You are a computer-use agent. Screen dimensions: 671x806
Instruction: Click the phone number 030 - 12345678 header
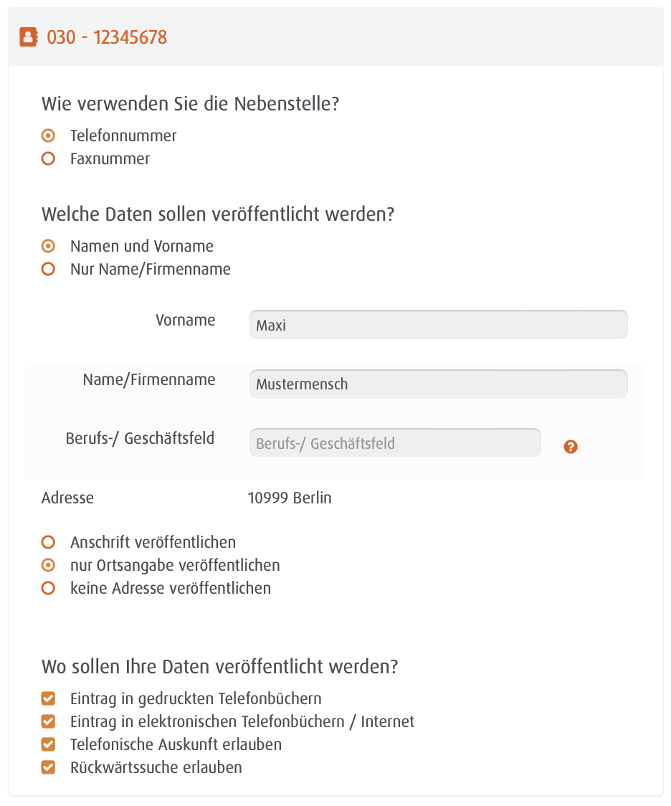(x=107, y=37)
